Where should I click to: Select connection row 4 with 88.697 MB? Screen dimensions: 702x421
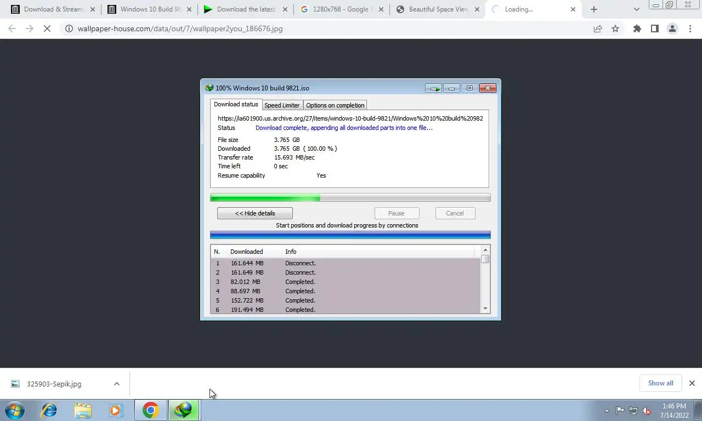pos(346,291)
